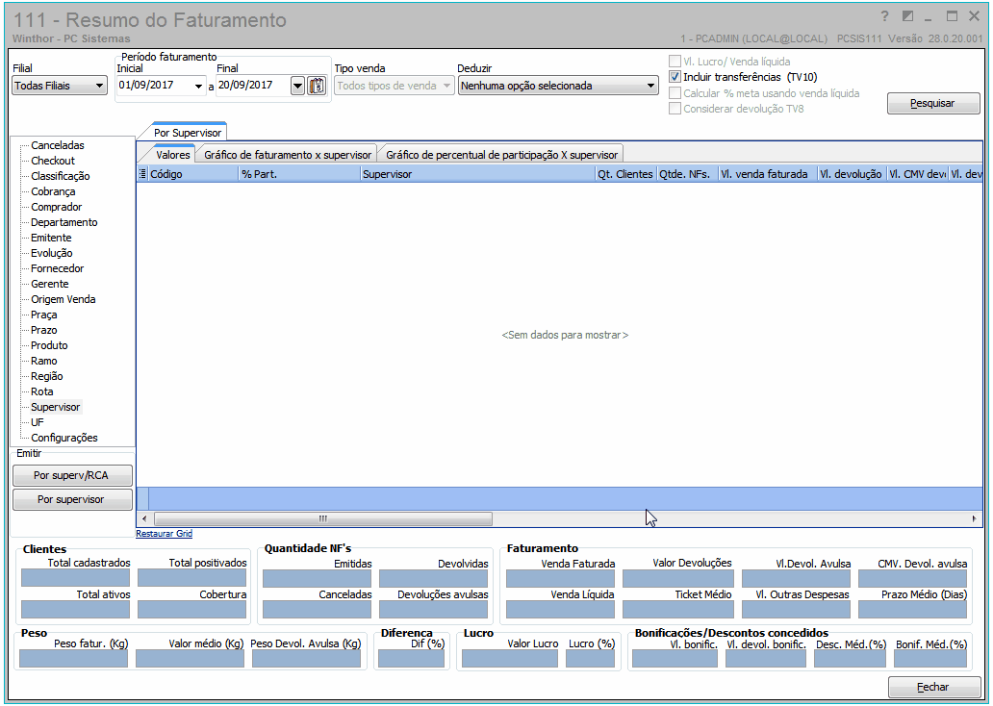993x706 pixels.
Task: Select the Valores tab
Action: coord(172,155)
